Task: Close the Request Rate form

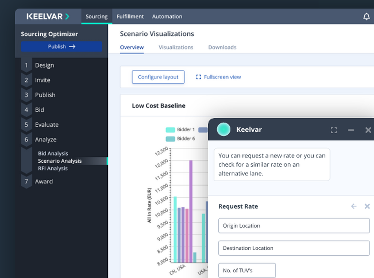Action: [x=367, y=206]
